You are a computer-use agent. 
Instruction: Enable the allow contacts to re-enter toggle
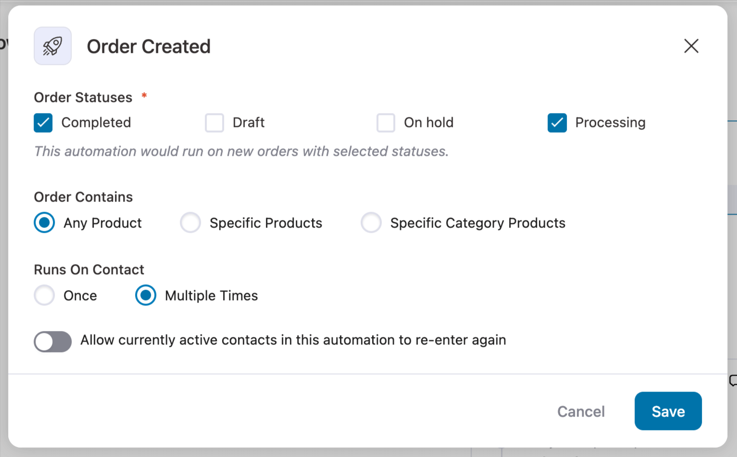pos(52,342)
